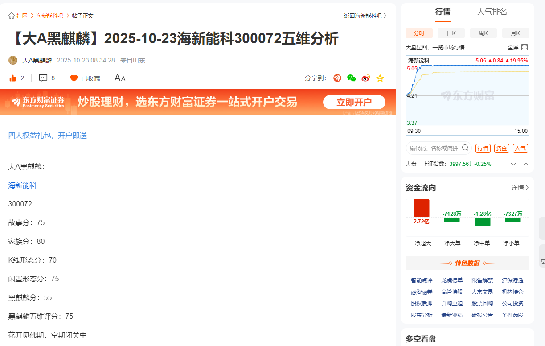
Task: Open the 大A黑麒麟 author profile name
Action: [37, 60]
